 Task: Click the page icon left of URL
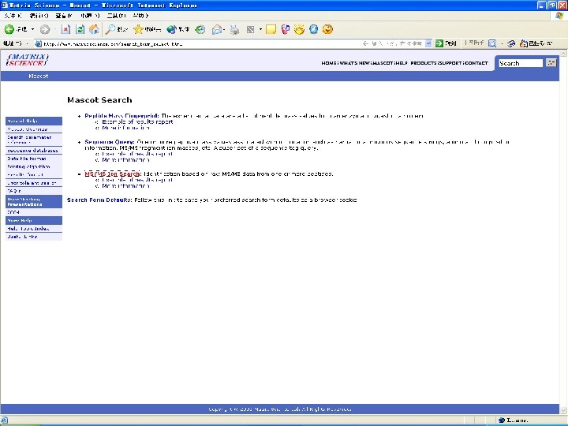coord(38,44)
